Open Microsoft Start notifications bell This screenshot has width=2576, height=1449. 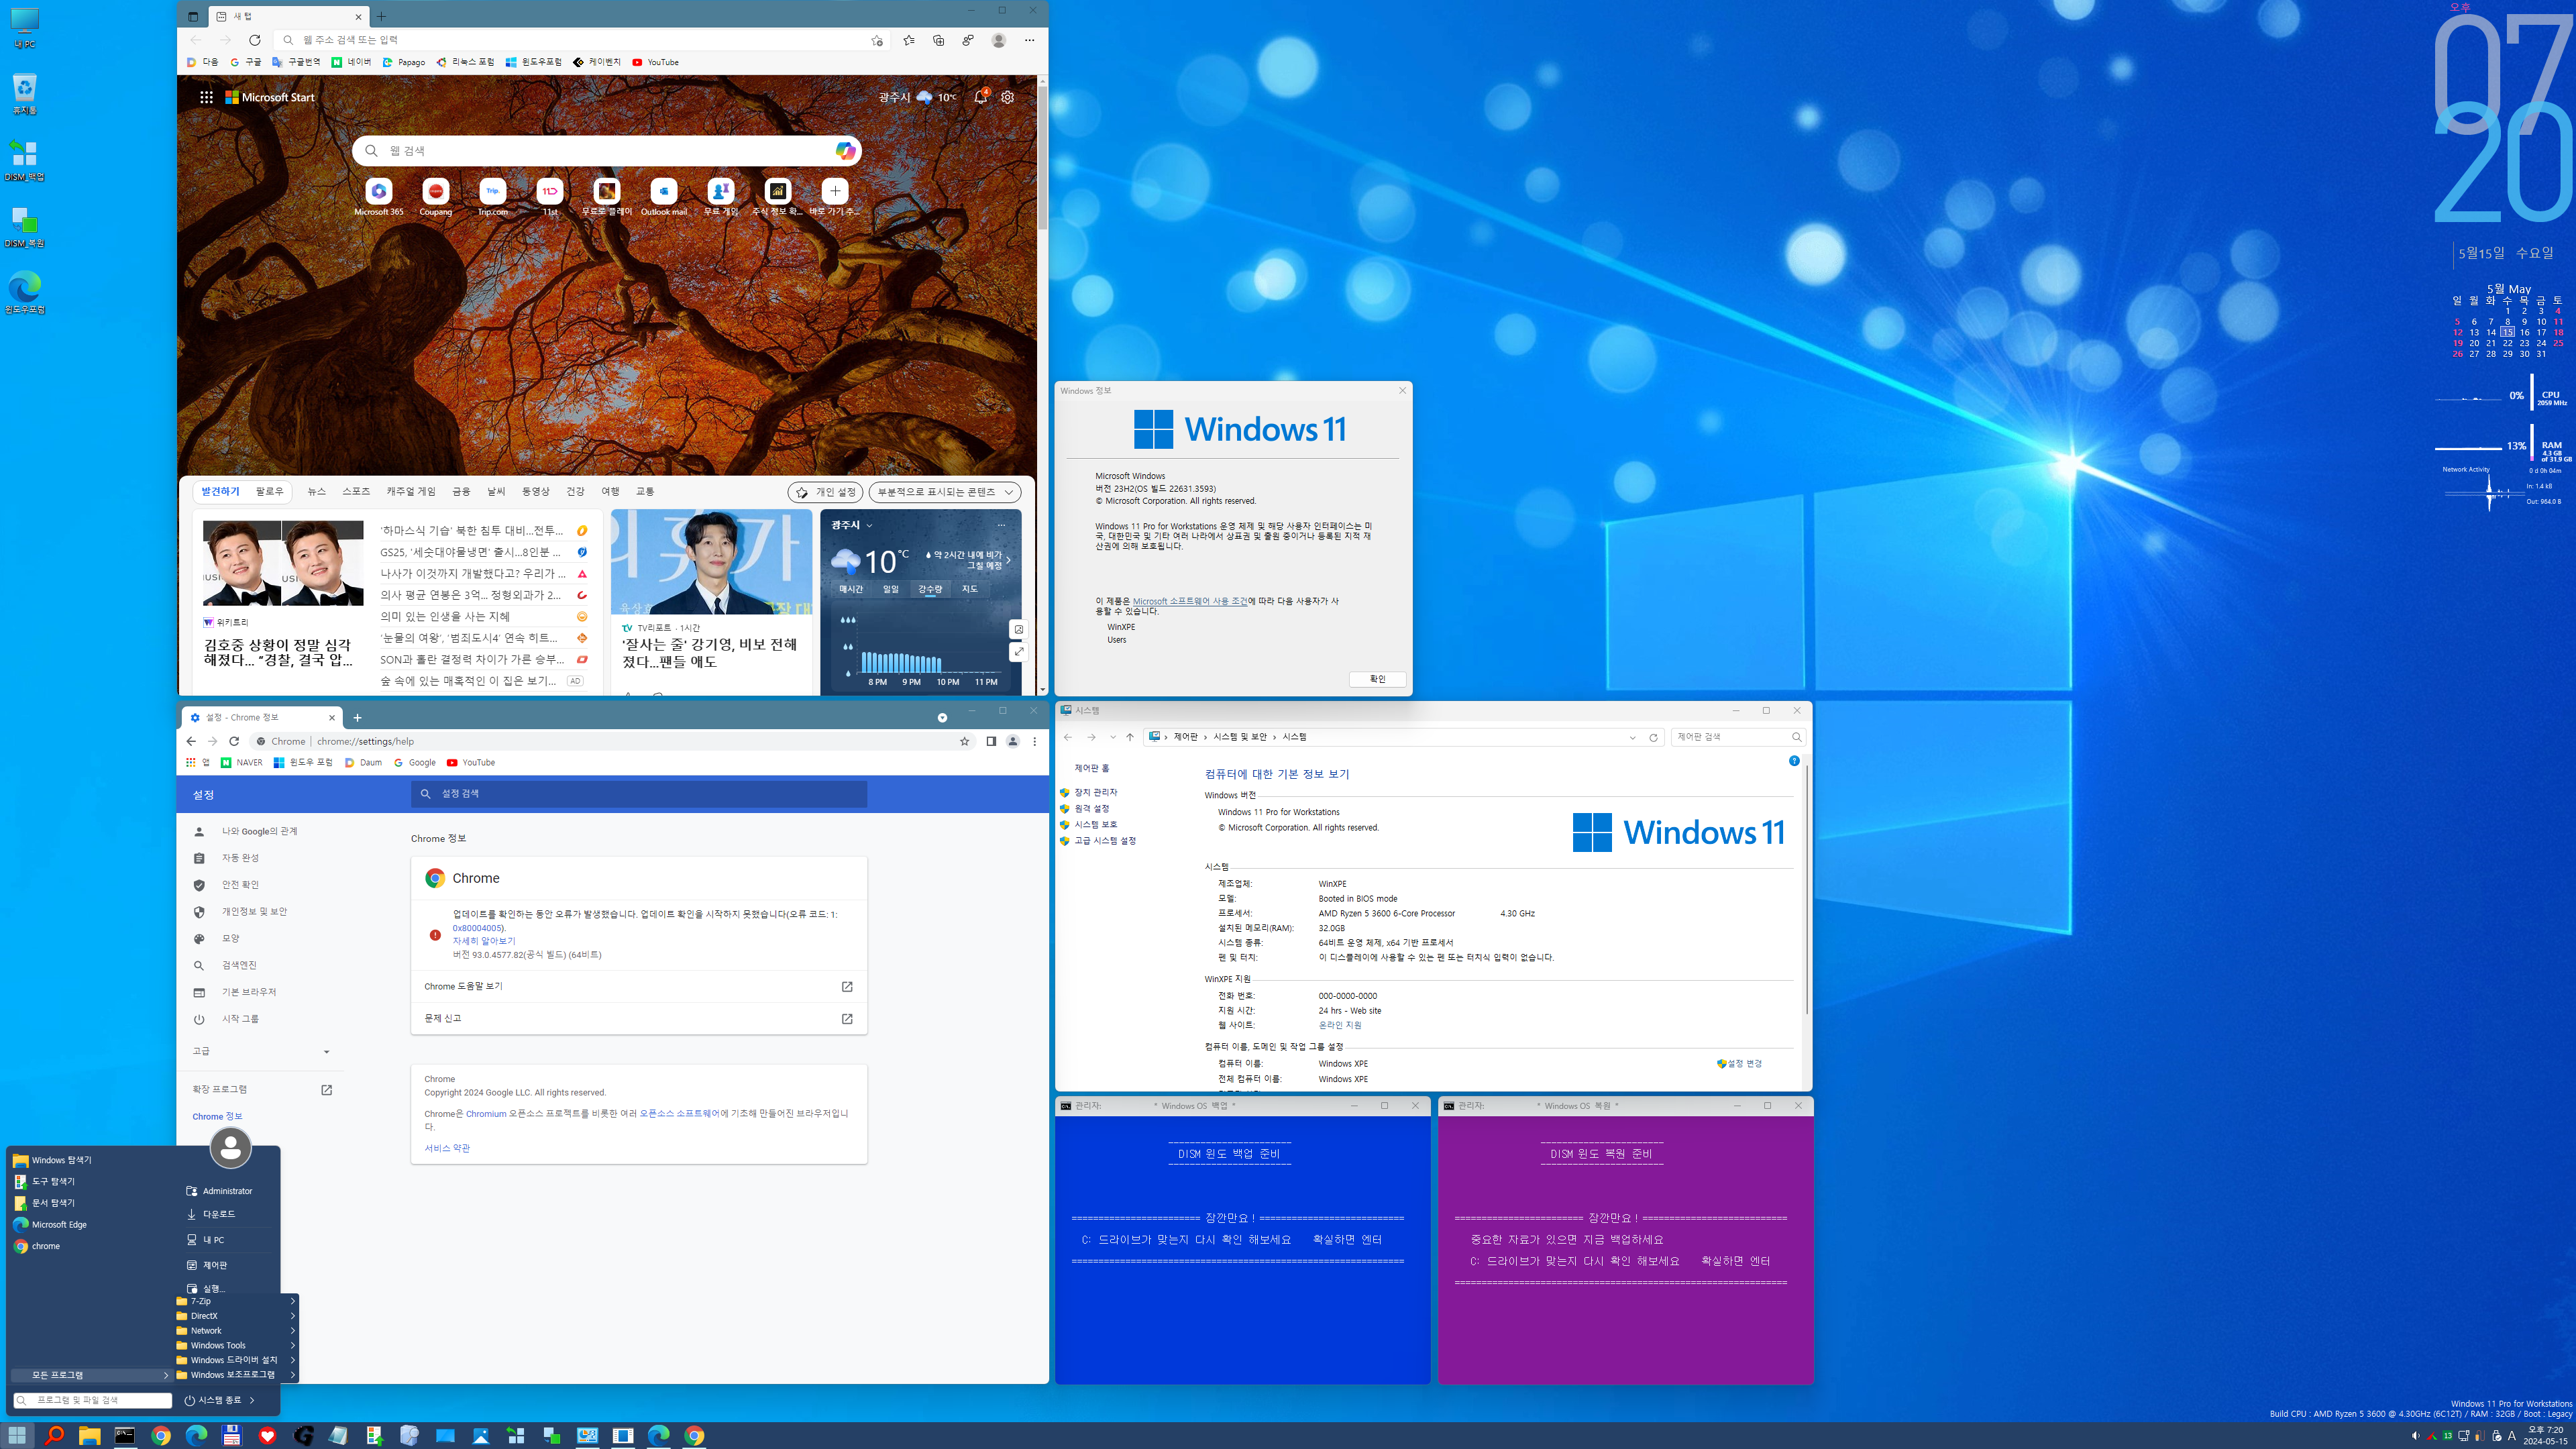981,97
